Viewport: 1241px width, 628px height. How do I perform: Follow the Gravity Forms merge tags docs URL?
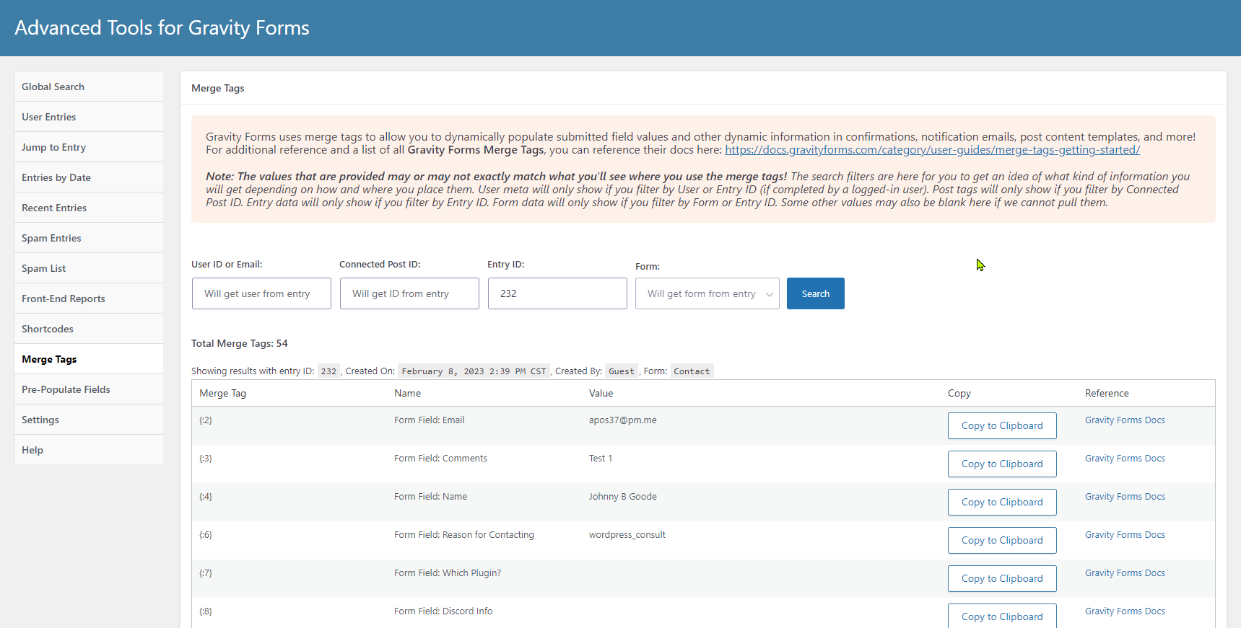point(932,150)
